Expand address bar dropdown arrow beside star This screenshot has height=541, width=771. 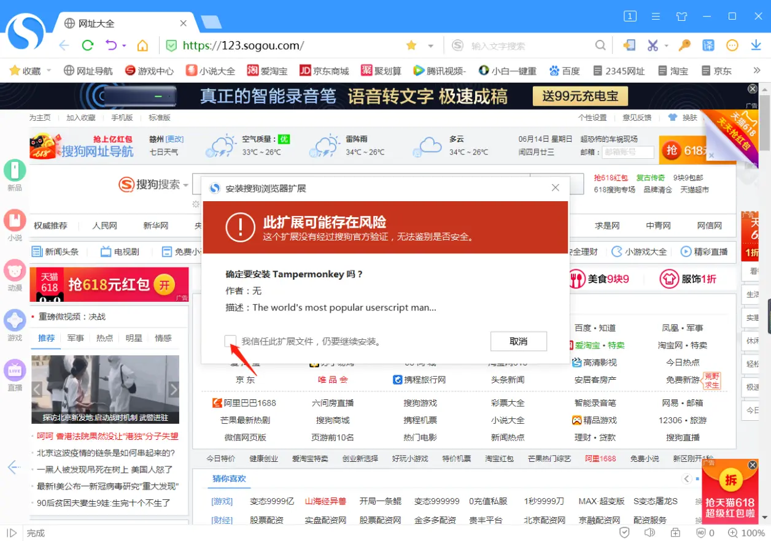click(431, 46)
